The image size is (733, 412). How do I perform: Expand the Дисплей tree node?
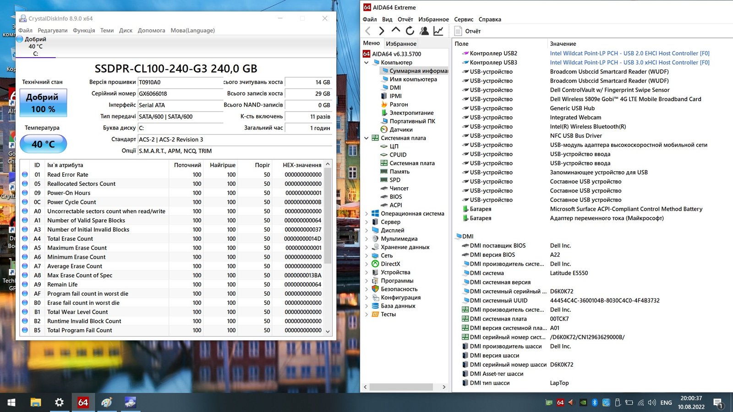tap(366, 230)
